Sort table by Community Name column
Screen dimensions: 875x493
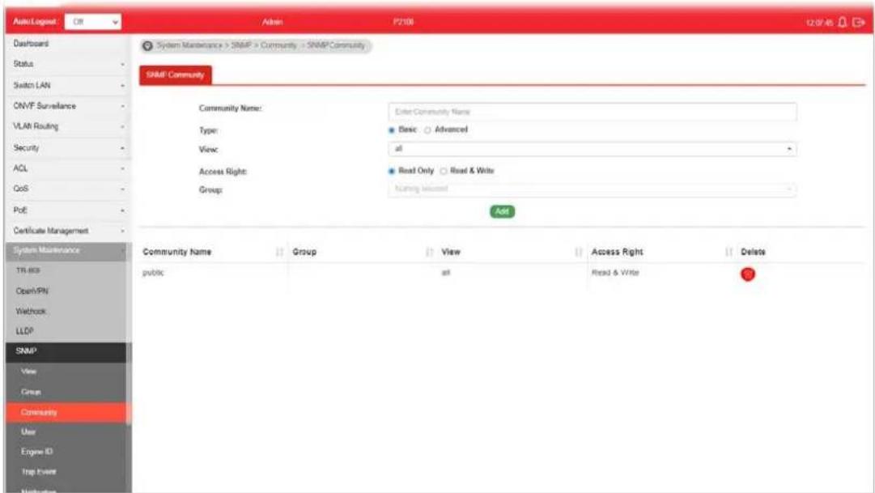point(279,253)
